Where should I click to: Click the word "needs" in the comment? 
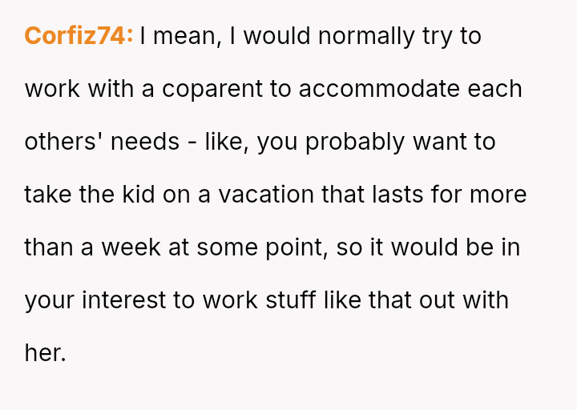click(x=144, y=142)
